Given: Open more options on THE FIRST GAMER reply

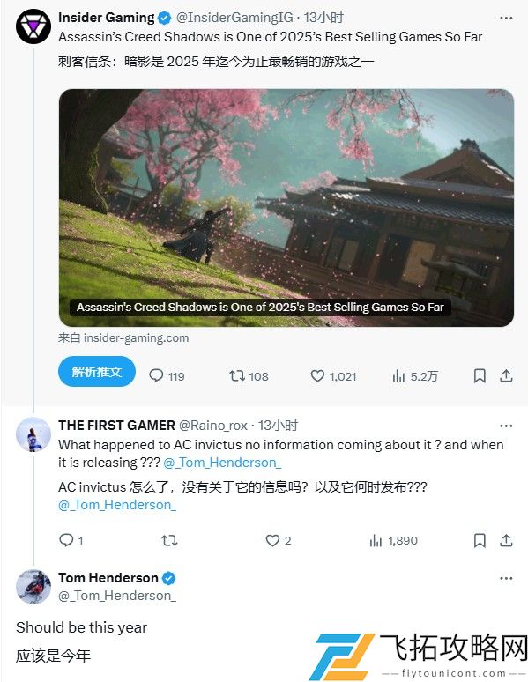Looking at the screenshot, I should pos(506,426).
